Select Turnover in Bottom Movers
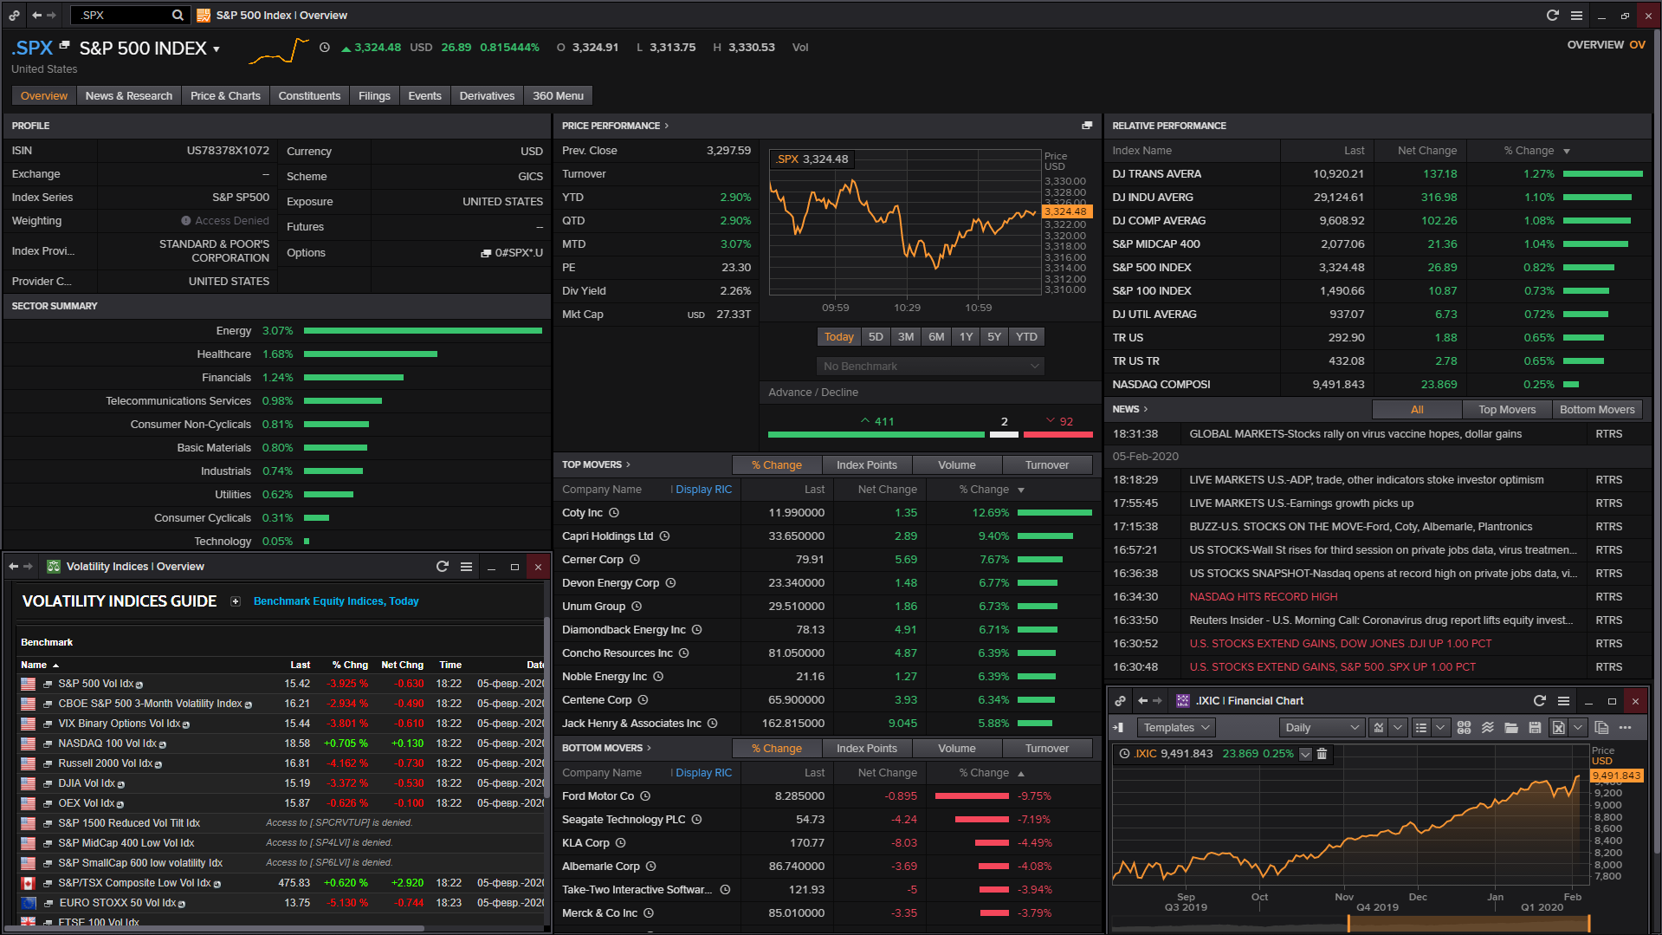This screenshot has height=935, width=1662. coord(1047,749)
